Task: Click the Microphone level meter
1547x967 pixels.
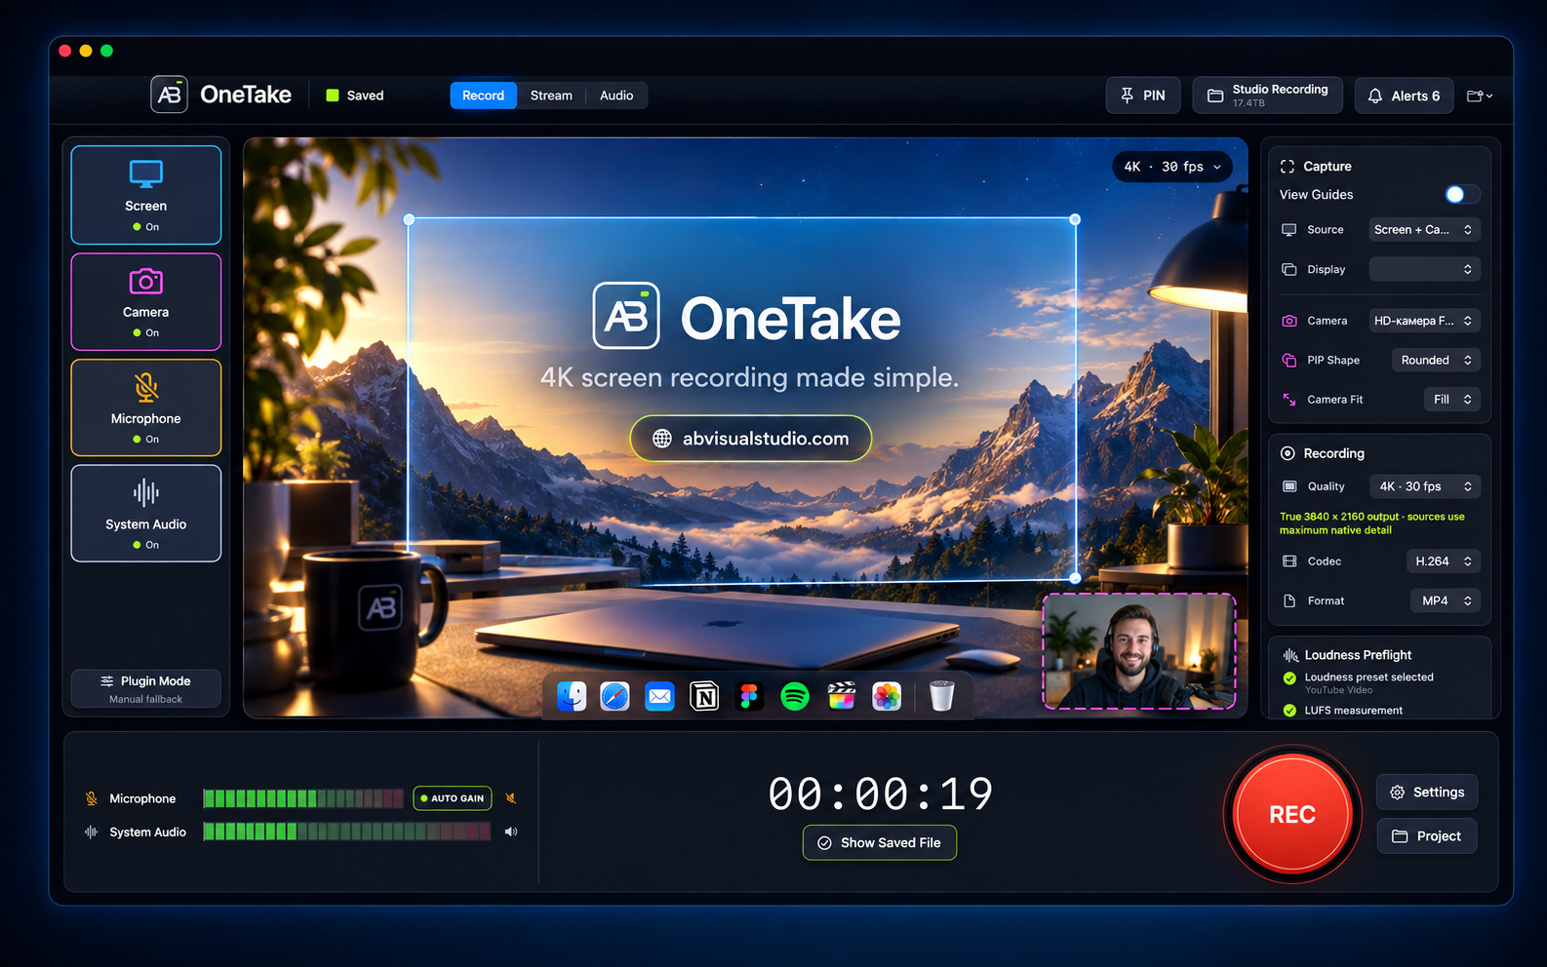Action: (x=303, y=798)
